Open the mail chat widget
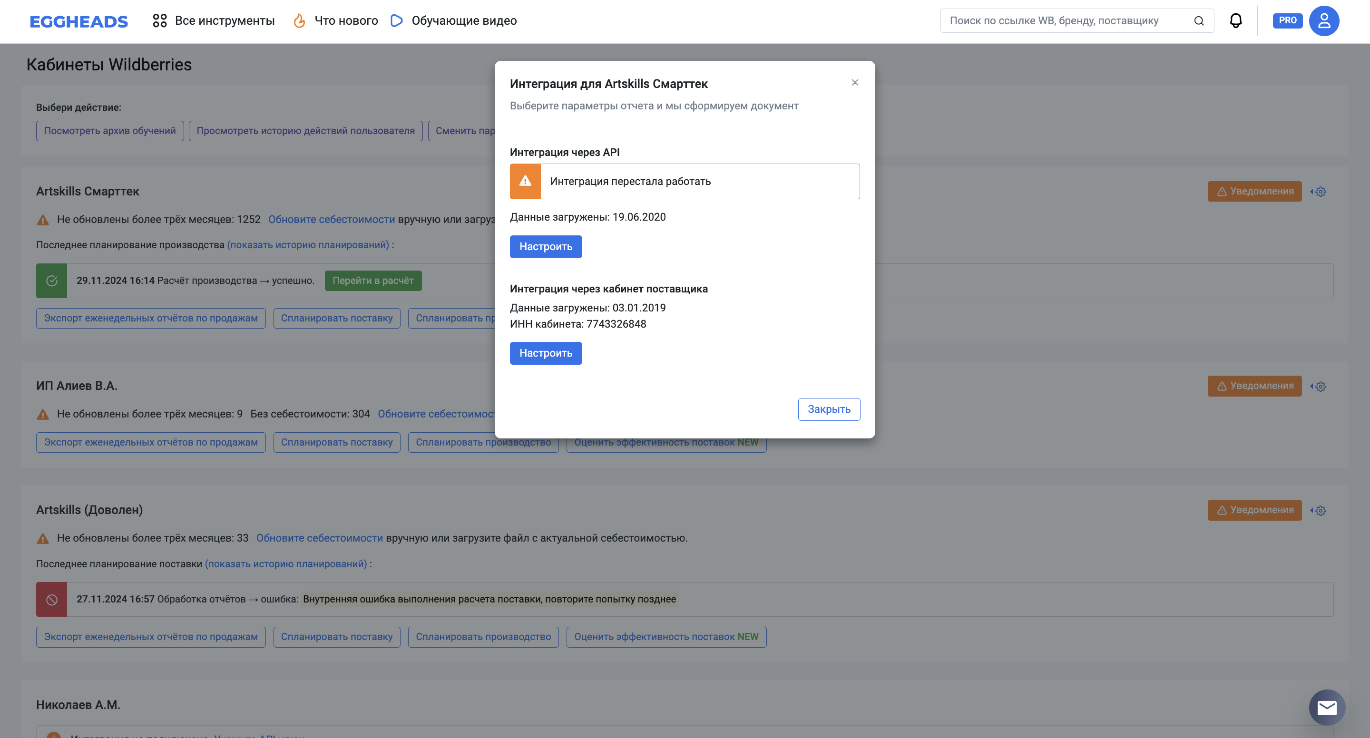The height and width of the screenshot is (738, 1370). [1327, 708]
